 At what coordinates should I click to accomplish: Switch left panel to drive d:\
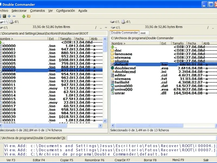[14, 22]
